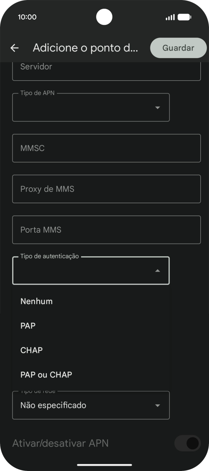Select PAP from authentication options

click(x=28, y=326)
